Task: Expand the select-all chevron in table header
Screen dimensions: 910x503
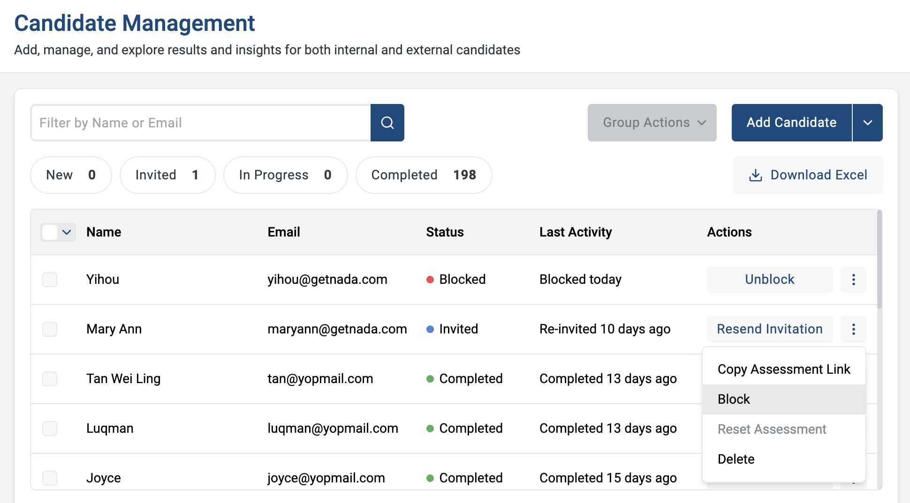Action: (x=67, y=232)
